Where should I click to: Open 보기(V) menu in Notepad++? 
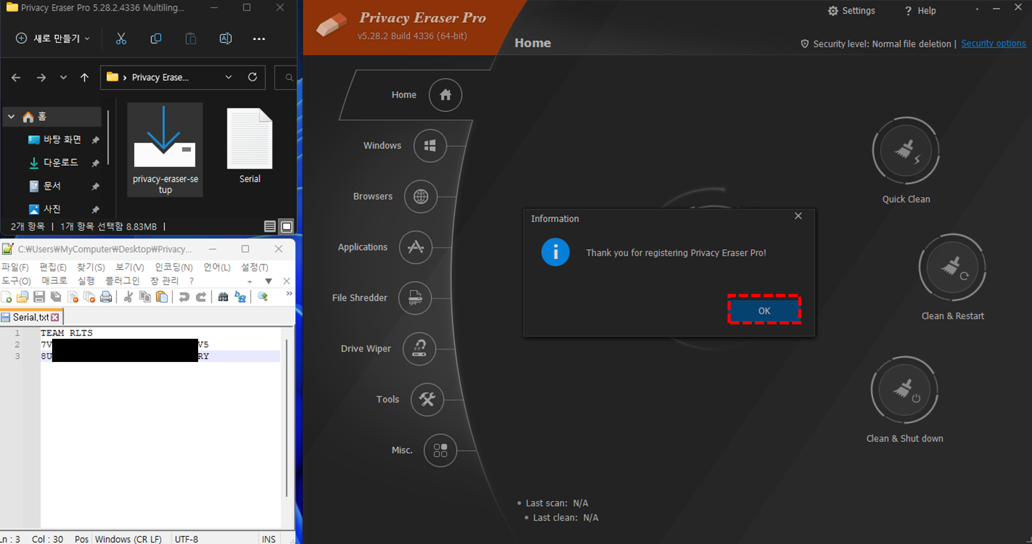point(130,267)
